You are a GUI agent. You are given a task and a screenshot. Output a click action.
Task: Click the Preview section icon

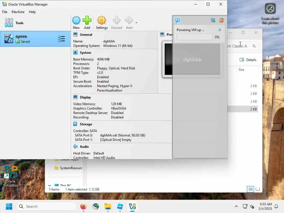[x=162, y=34]
